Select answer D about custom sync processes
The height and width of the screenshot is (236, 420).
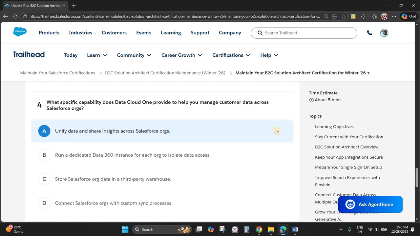coord(162,203)
